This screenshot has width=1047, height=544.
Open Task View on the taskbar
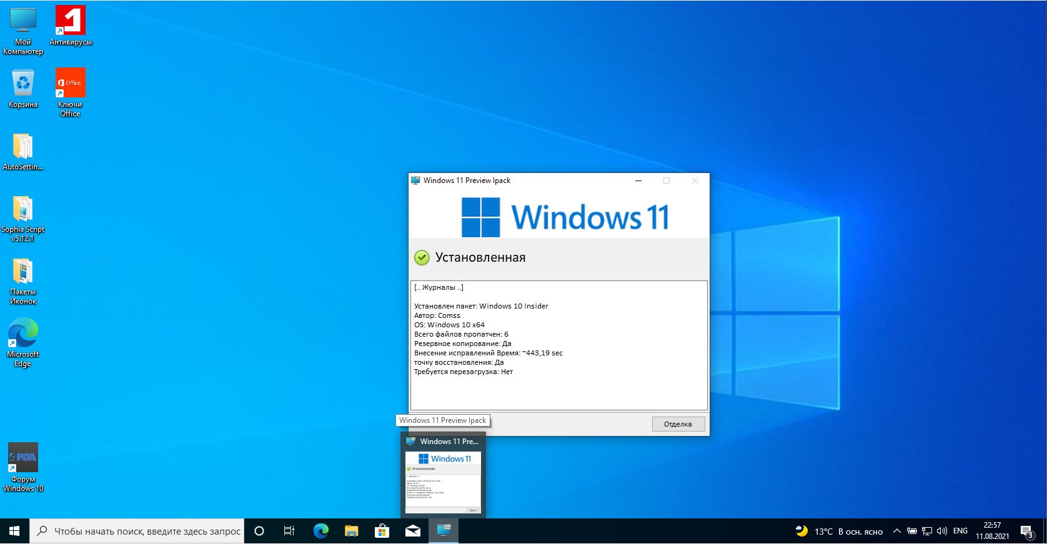[x=289, y=531]
